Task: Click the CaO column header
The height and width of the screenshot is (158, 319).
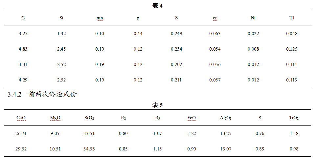Action: coord(21,118)
